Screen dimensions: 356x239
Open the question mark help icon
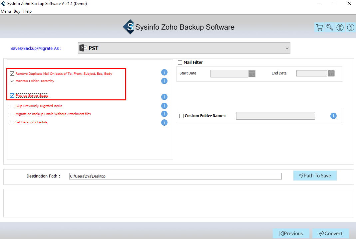(340, 27)
